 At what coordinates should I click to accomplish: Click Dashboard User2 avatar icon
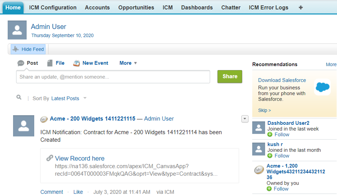click(x=259, y=128)
